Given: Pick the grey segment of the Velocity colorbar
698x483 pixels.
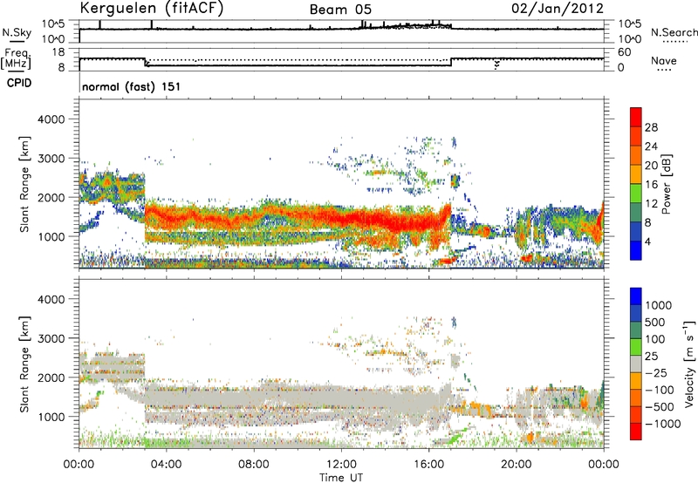Looking at the screenshot, I should pos(636,364).
